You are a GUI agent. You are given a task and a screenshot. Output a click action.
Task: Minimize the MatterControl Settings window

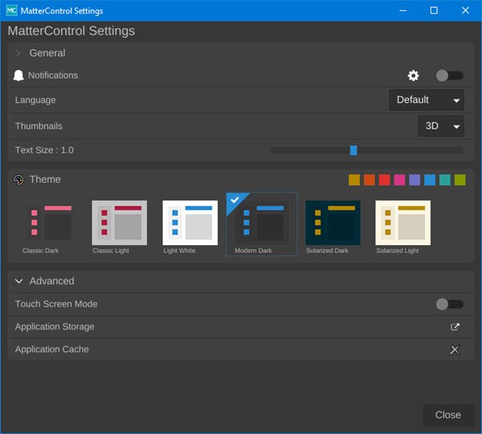pos(402,10)
